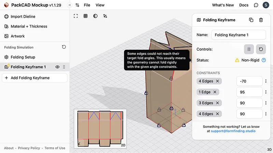
Task: Open the more options menu for 3 Edges constraint
Action: tap(266, 103)
